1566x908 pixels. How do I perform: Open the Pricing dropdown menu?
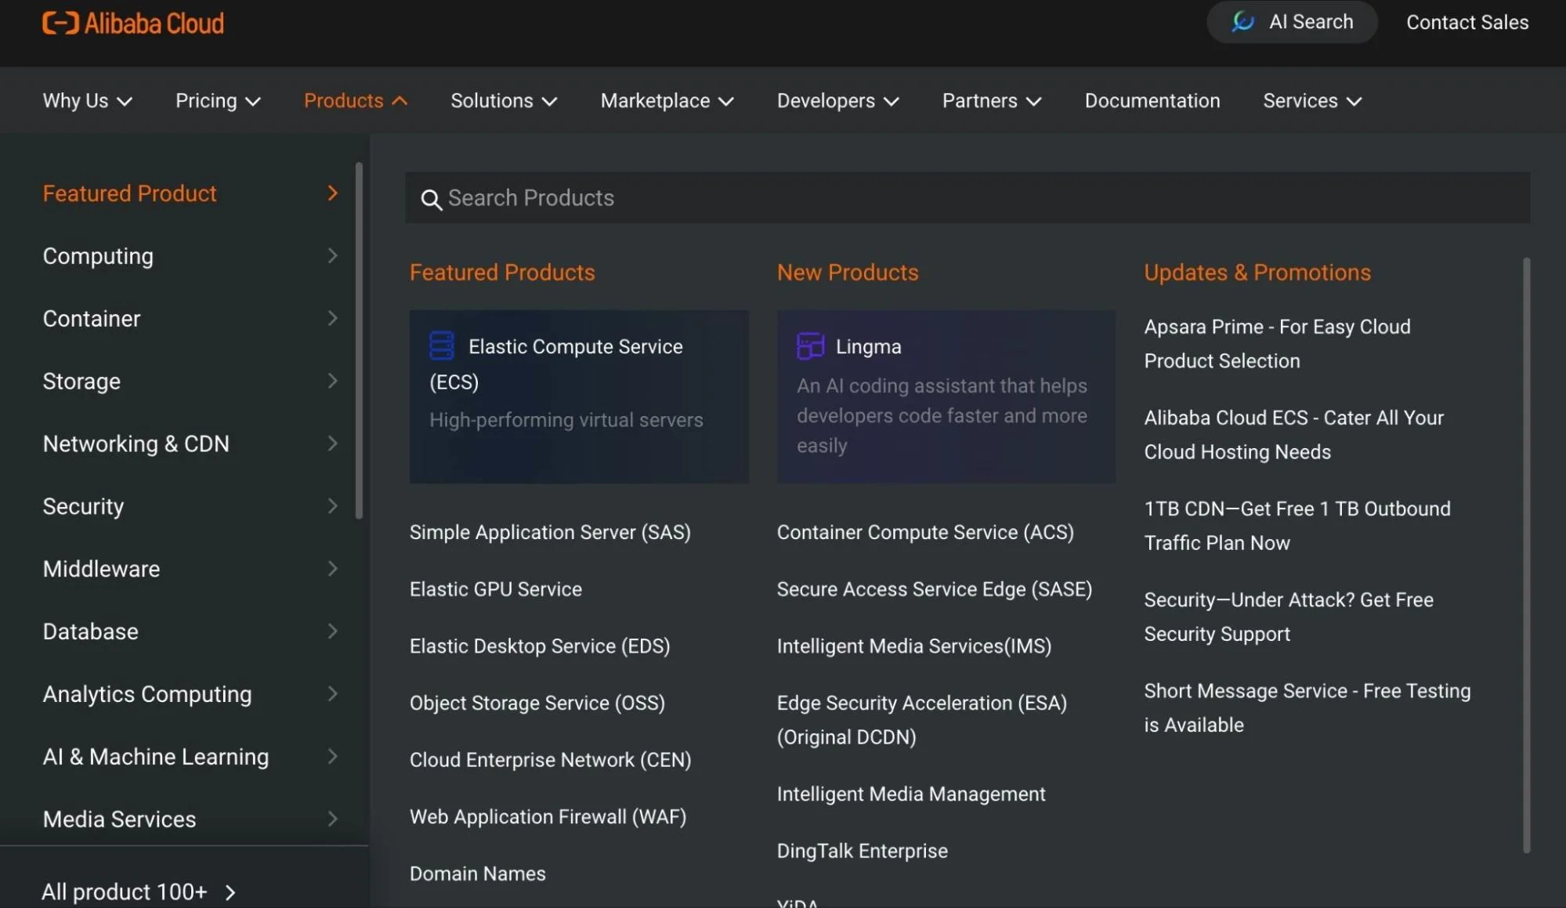218,100
